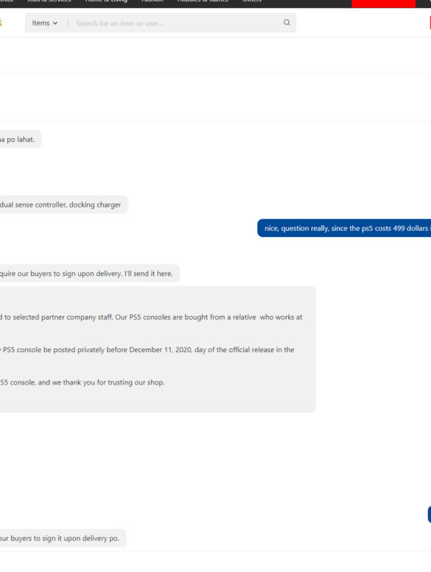Select the 'sign it upon delivery po' message

pos(63,538)
